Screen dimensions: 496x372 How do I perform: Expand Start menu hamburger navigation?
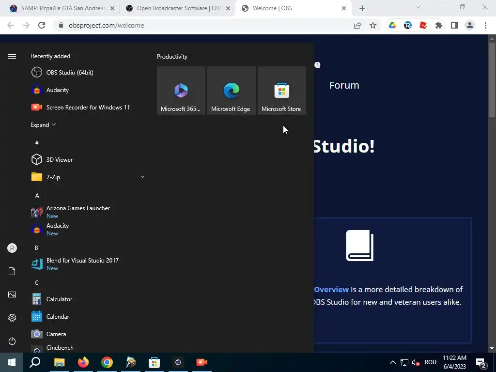click(12, 56)
